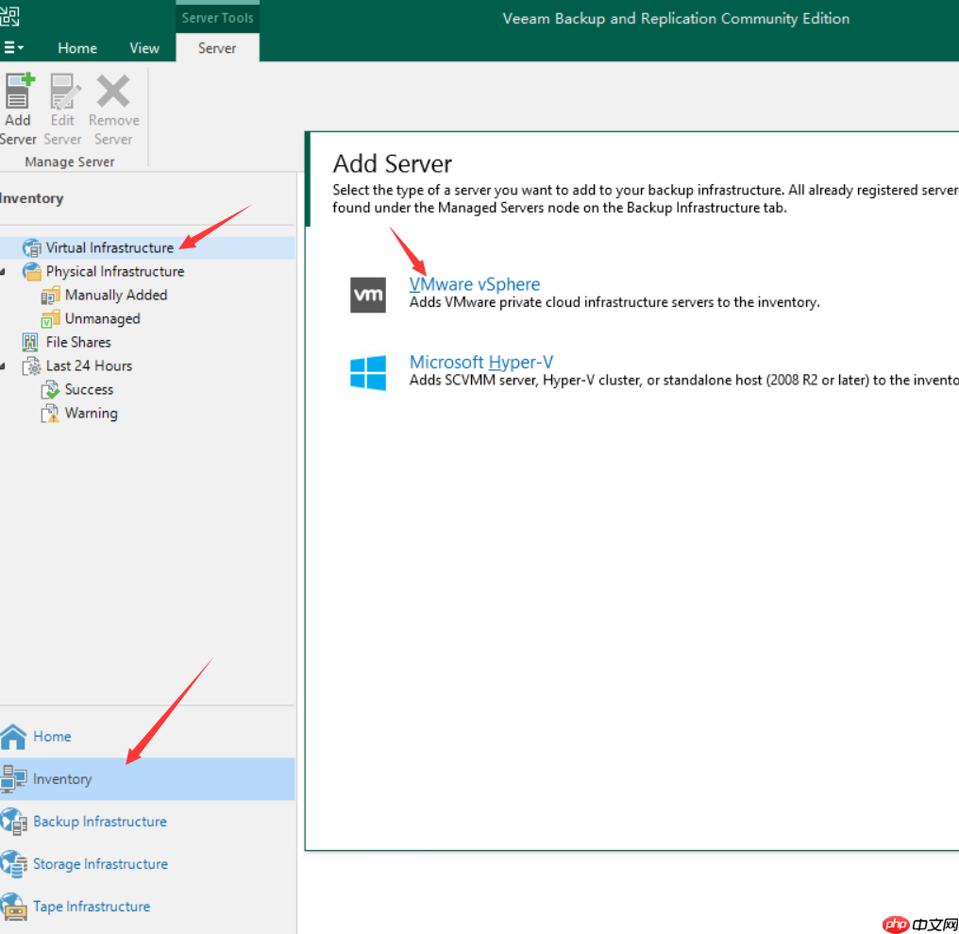Select the Virtual Infrastructure node icon

pyautogui.click(x=33, y=247)
